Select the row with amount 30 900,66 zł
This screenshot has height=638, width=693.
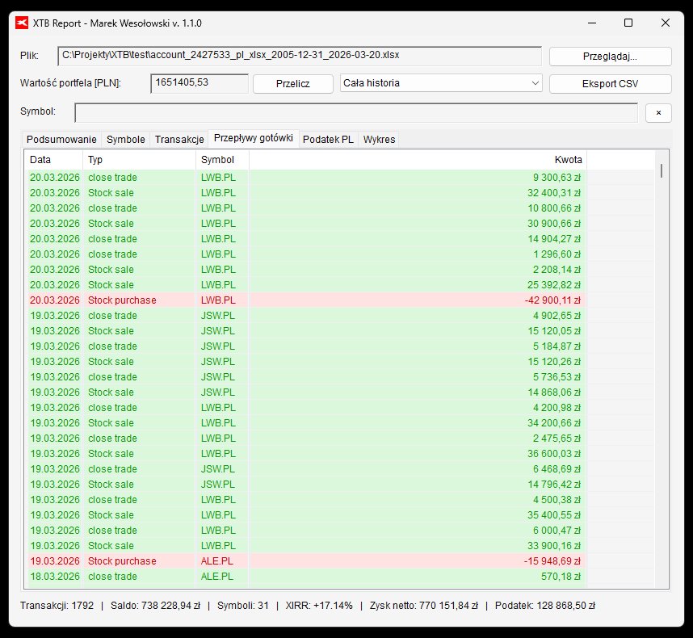pyautogui.click(x=305, y=224)
